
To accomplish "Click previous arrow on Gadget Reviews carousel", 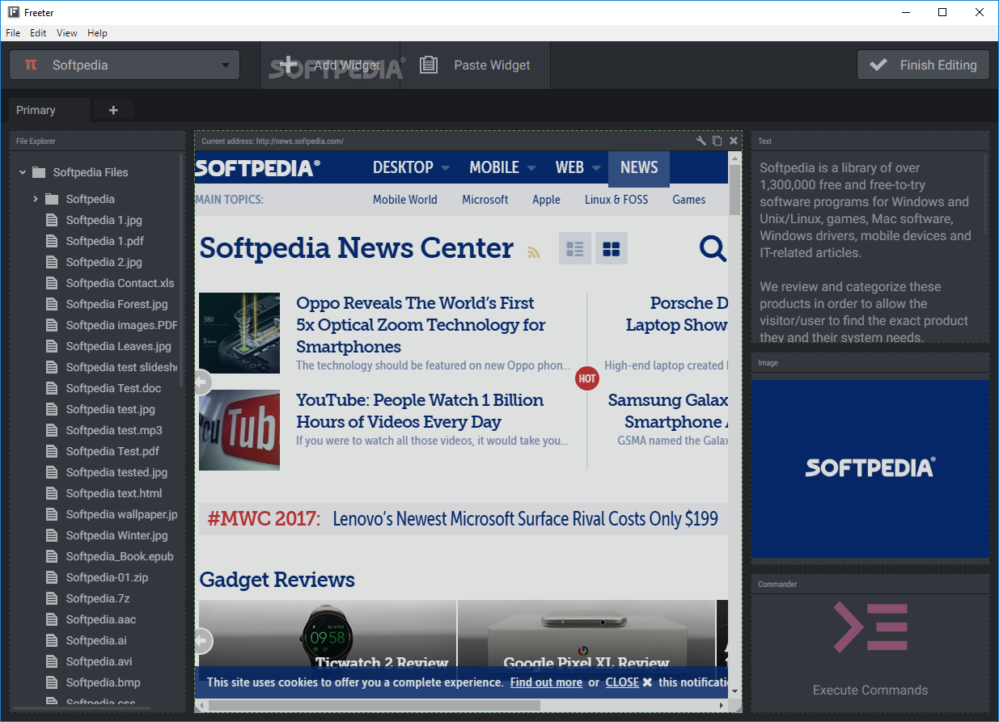I will [x=202, y=641].
